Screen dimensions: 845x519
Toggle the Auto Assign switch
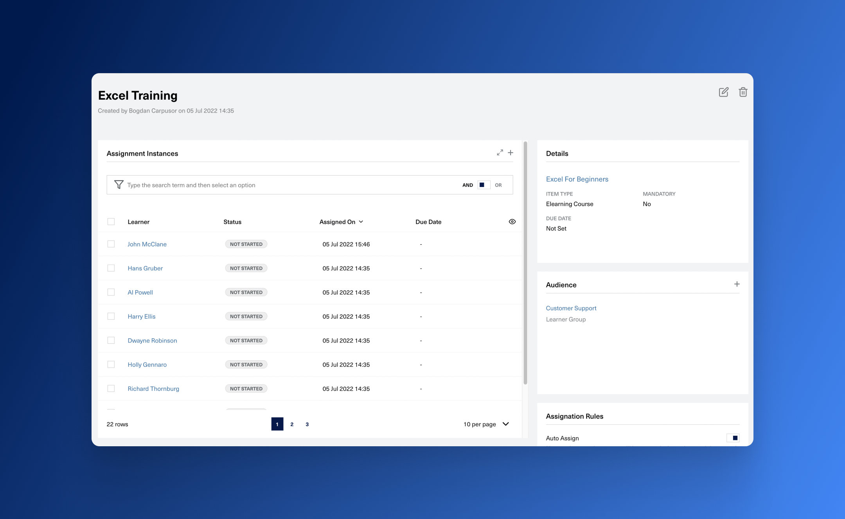(x=733, y=438)
